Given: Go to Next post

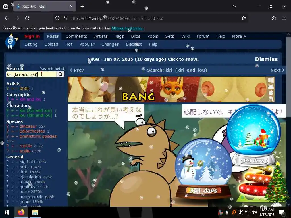Looking at the screenshot, I should pyautogui.click(x=277, y=70).
